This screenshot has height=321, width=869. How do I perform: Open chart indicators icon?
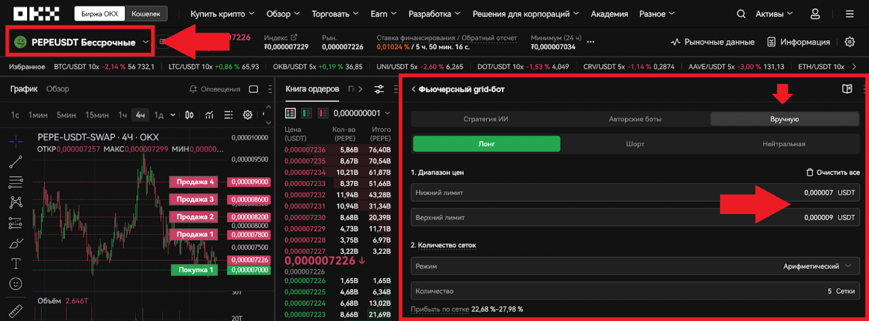209,115
